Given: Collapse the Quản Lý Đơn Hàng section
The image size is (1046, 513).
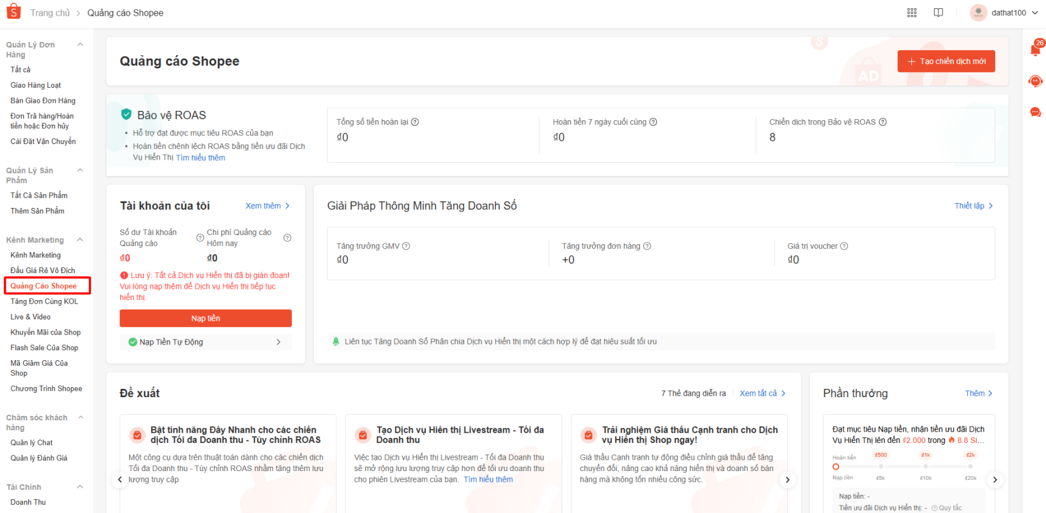Looking at the screenshot, I should tap(80, 44).
